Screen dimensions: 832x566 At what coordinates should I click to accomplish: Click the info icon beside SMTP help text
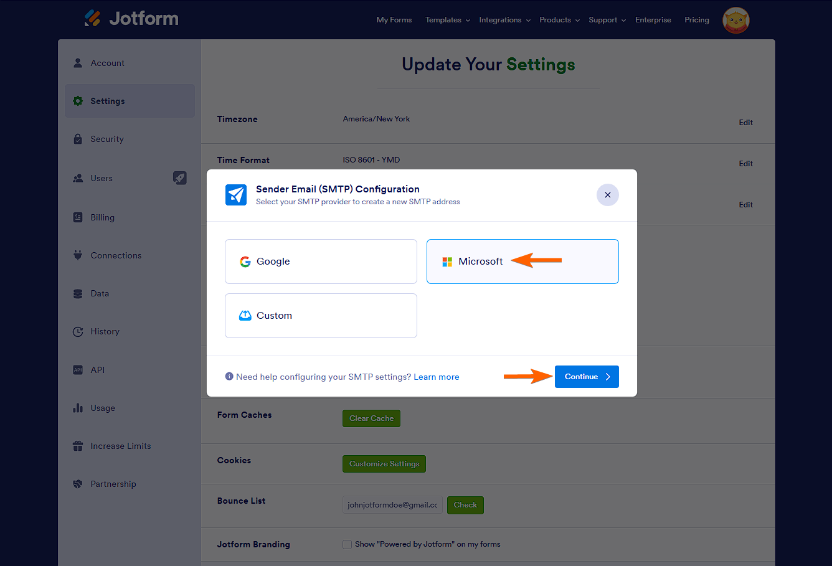229,377
